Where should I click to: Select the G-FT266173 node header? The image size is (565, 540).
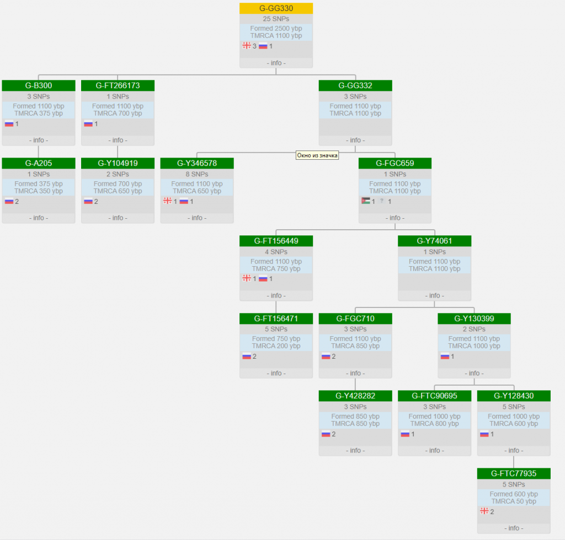[118, 85]
